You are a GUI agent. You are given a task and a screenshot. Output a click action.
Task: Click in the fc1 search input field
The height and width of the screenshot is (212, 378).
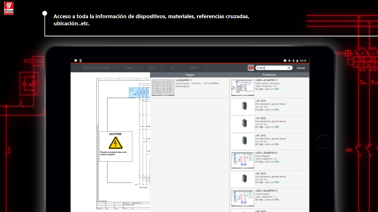(x=273, y=68)
